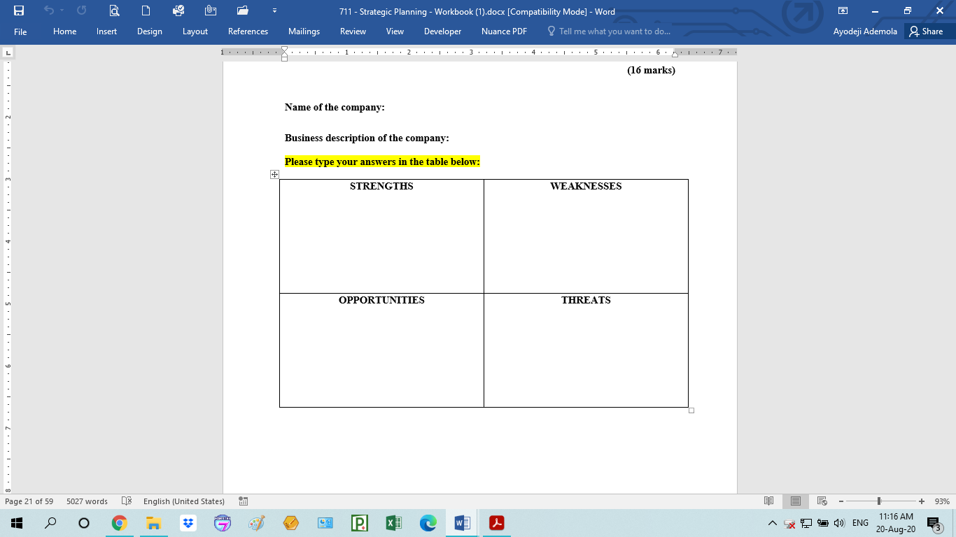
Task: Launch Excel from the taskbar
Action: [x=393, y=522]
